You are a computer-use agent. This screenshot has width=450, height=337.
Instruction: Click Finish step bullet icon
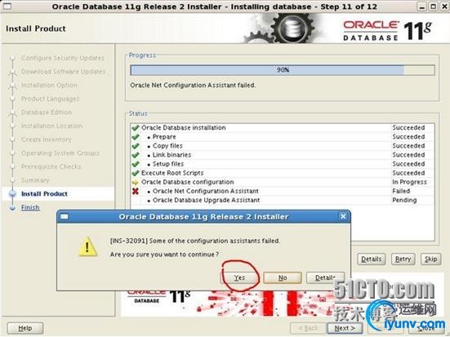tap(12, 207)
